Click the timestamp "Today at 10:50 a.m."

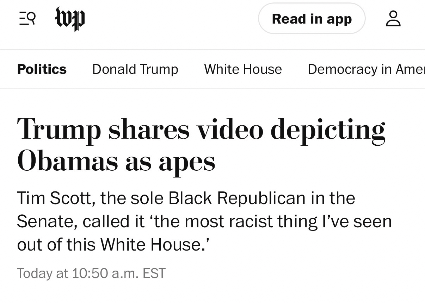coord(78,273)
